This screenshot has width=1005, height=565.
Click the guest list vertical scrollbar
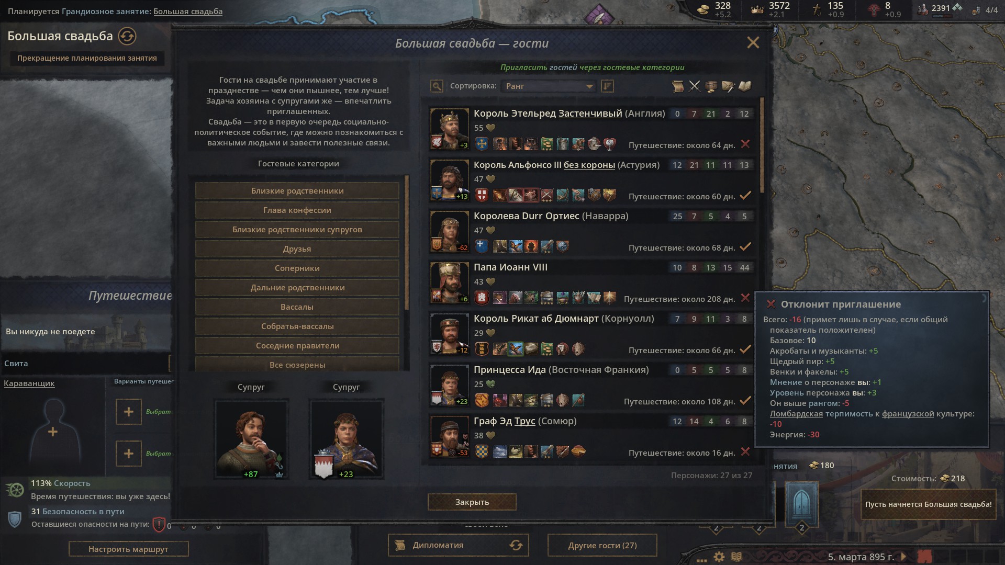pos(762,145)
